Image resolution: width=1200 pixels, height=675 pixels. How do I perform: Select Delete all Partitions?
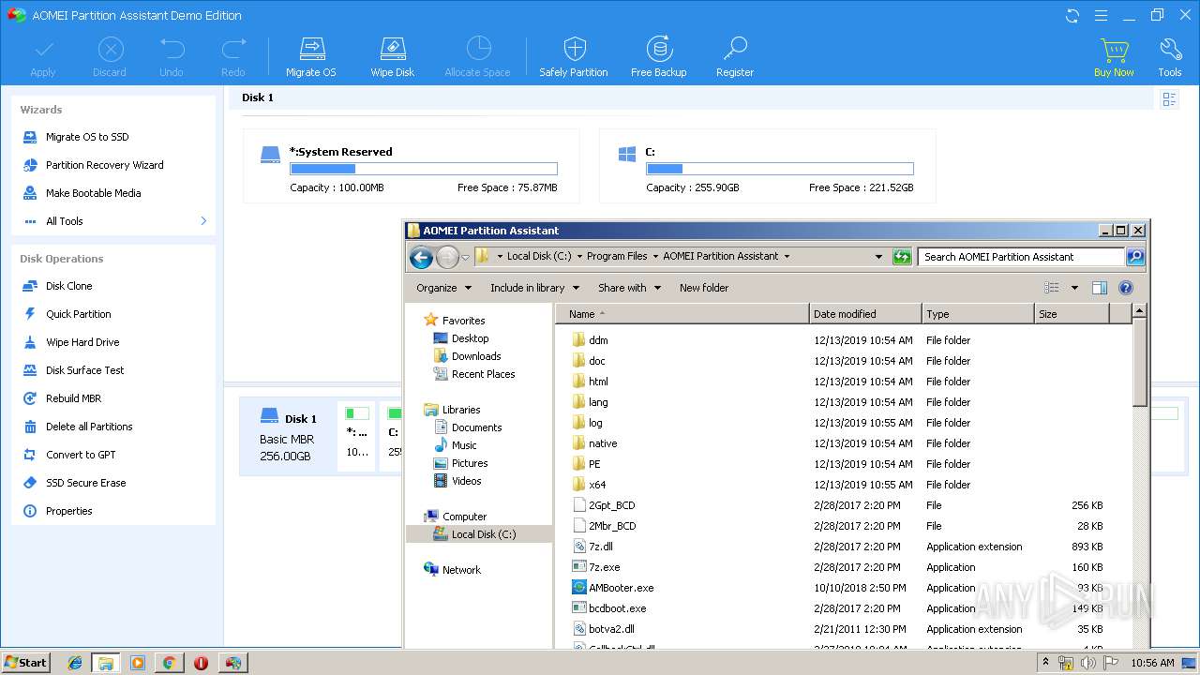(x=89, y=427)
